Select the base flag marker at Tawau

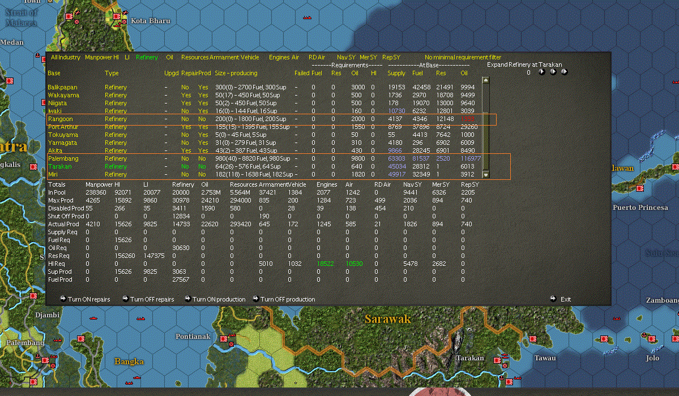point(533,339)
